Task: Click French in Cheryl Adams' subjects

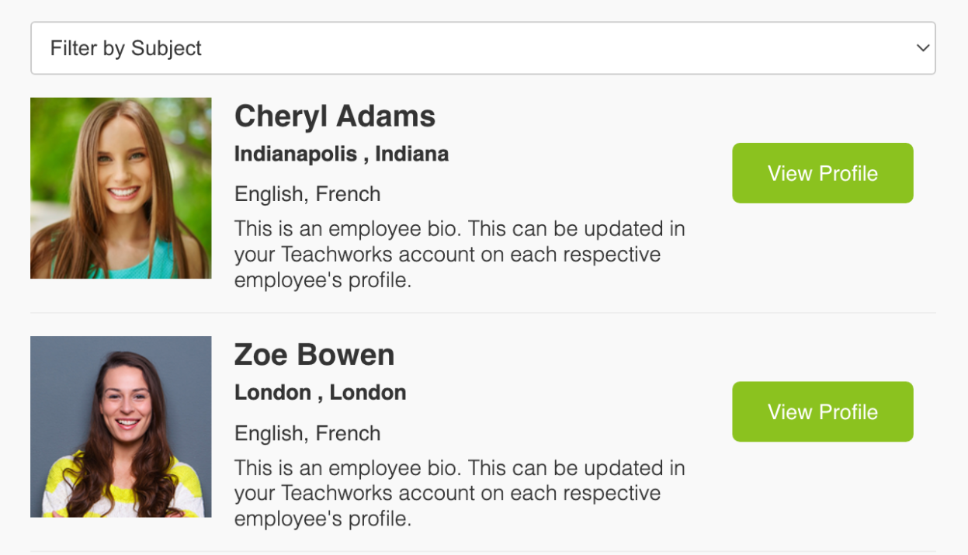Action: (x=348, y=194)
